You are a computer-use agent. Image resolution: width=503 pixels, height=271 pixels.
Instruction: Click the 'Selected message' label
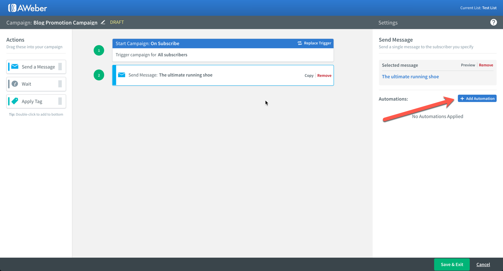coord(400,65)
